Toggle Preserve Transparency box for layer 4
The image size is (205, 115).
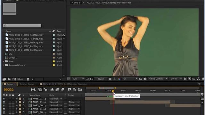pyautogui.click(x=65, y=109)
